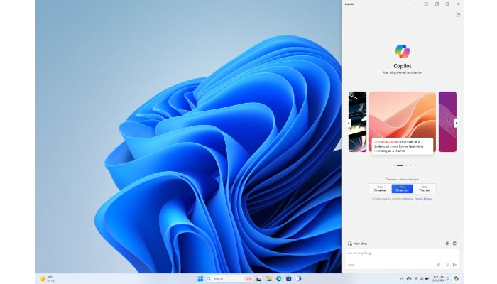Launch Microsoft Edge from taskbar
This screenshot has width=497, height=284.
279,278
